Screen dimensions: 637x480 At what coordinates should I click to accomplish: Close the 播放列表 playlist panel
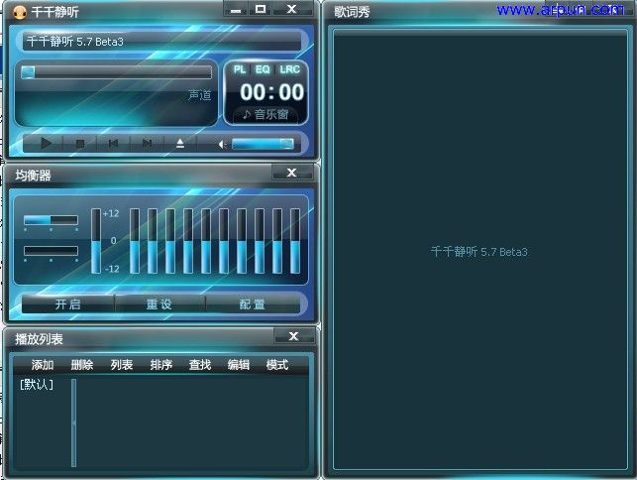point(293,336)
